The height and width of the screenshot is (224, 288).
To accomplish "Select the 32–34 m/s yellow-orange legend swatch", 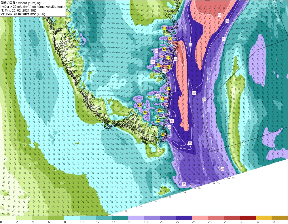I will click(264, 218).
